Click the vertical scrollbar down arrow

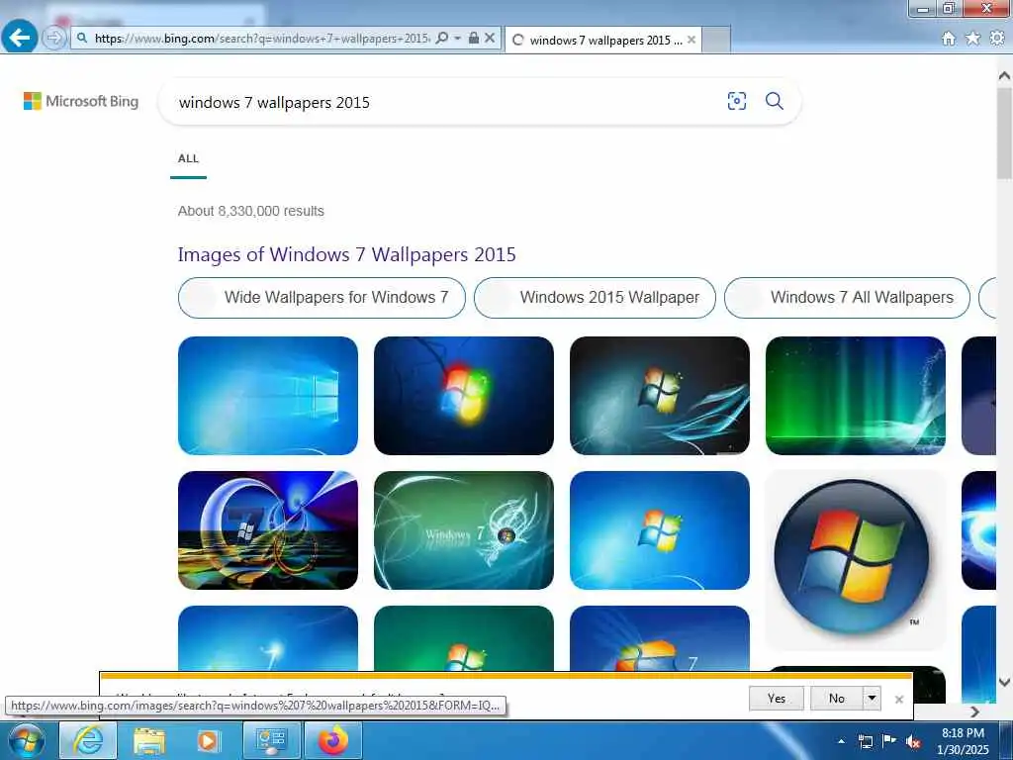click(x=1004, y=683)
